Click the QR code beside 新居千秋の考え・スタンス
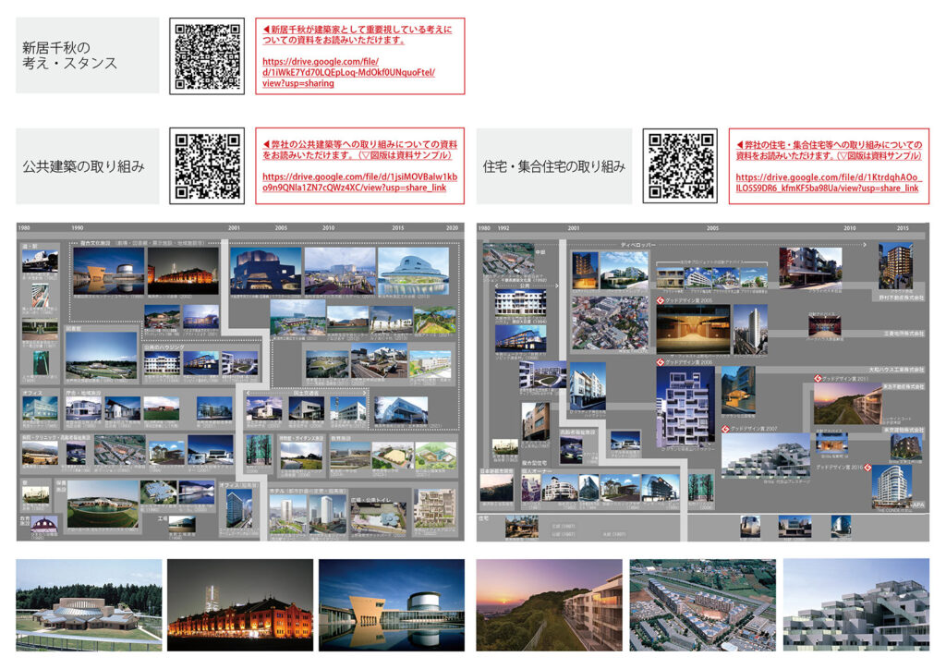This screenshot has width=946, height=669. point(207,56)
